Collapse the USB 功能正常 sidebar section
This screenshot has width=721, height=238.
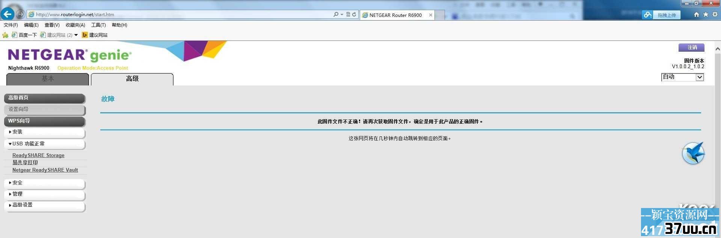(45, 144)
